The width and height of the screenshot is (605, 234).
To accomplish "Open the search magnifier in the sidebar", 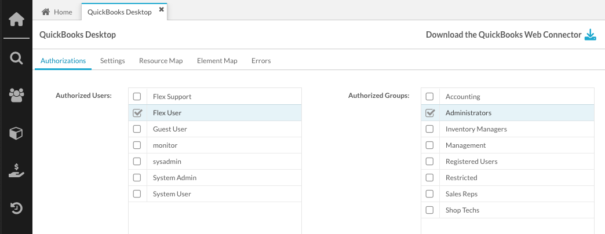I will (x=16, y=58).
